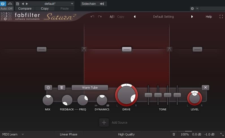Viewport: 225px width, 138px height.
Task: Click the band save preset disk icon
Action: pos(62,88)
